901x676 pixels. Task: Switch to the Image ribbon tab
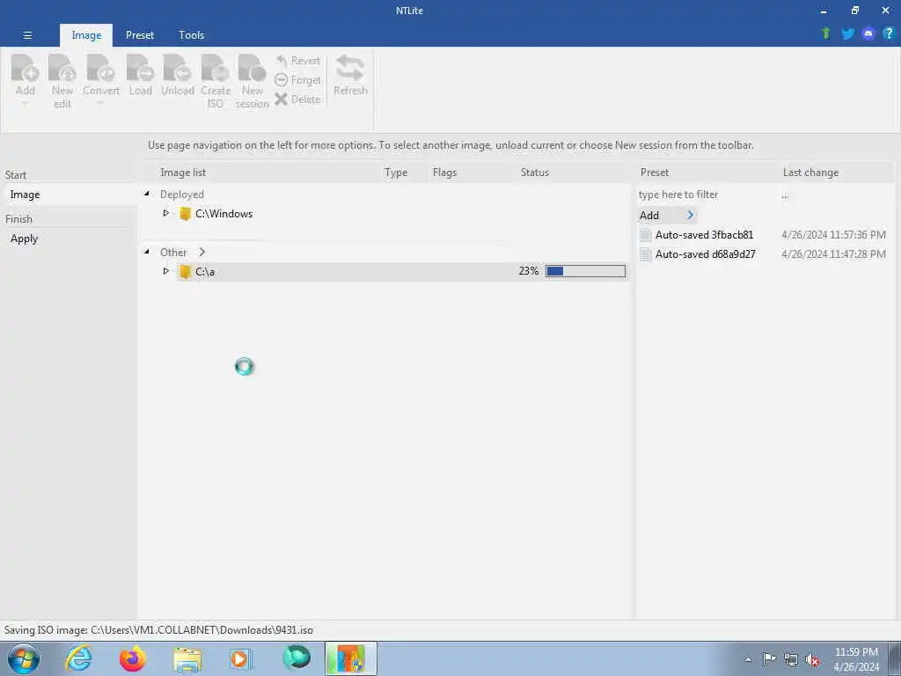[x=86, y=35]
